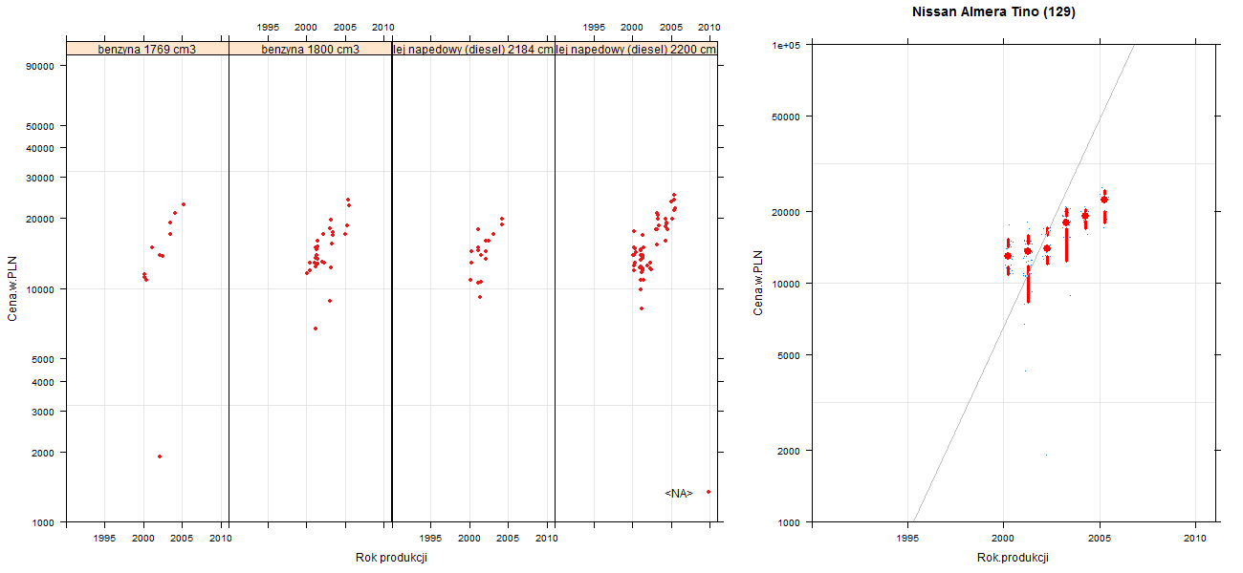Click the 2000 year tick on the Nissan chart
This screenshot has width=1243, height=573.
tap(1003, 539)
